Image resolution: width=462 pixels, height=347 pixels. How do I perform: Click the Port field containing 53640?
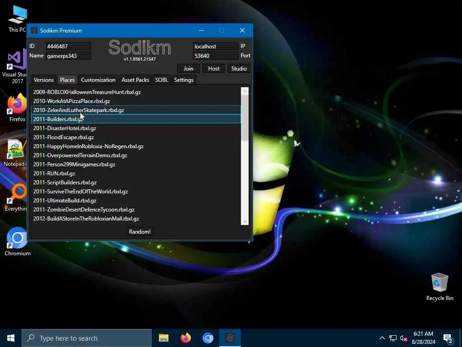tap(215, 56)
